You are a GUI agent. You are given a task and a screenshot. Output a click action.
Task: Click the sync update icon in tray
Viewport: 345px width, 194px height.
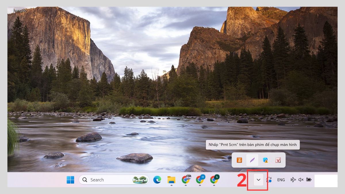click(269, 180)
